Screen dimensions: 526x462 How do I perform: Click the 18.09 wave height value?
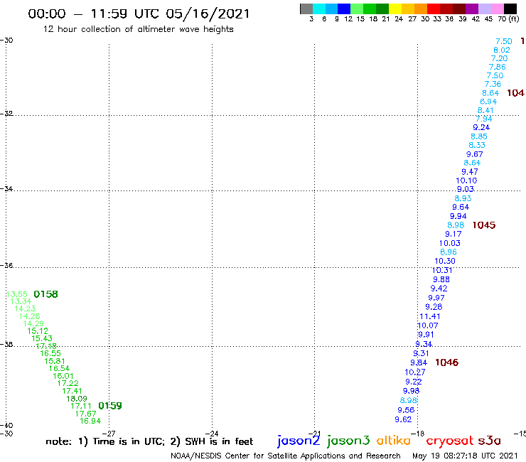coord(77,399)
